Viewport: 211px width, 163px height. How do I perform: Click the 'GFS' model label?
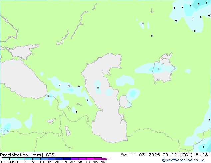[x=50, y=155]
